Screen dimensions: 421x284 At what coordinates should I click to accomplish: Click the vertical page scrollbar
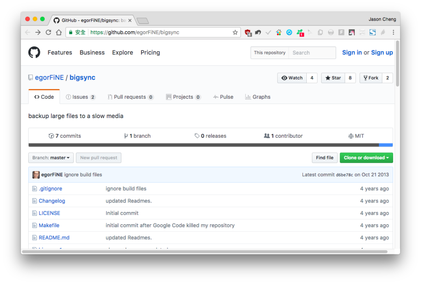tap(398, 64)
